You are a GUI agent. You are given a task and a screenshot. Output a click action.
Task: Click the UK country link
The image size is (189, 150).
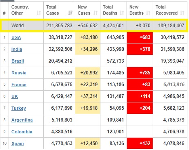pyautogui.click(x=15, y=96)
